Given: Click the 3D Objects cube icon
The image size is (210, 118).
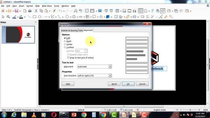Looking at the screenshot, I should tap(108, 17).
